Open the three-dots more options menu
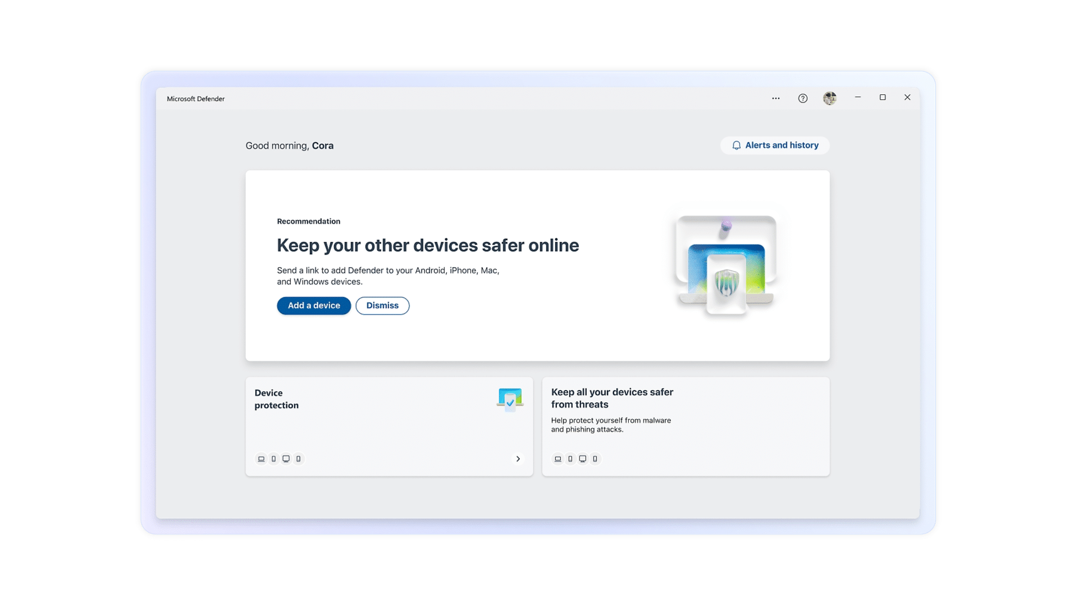1078x606 pixels. point(775,98)
